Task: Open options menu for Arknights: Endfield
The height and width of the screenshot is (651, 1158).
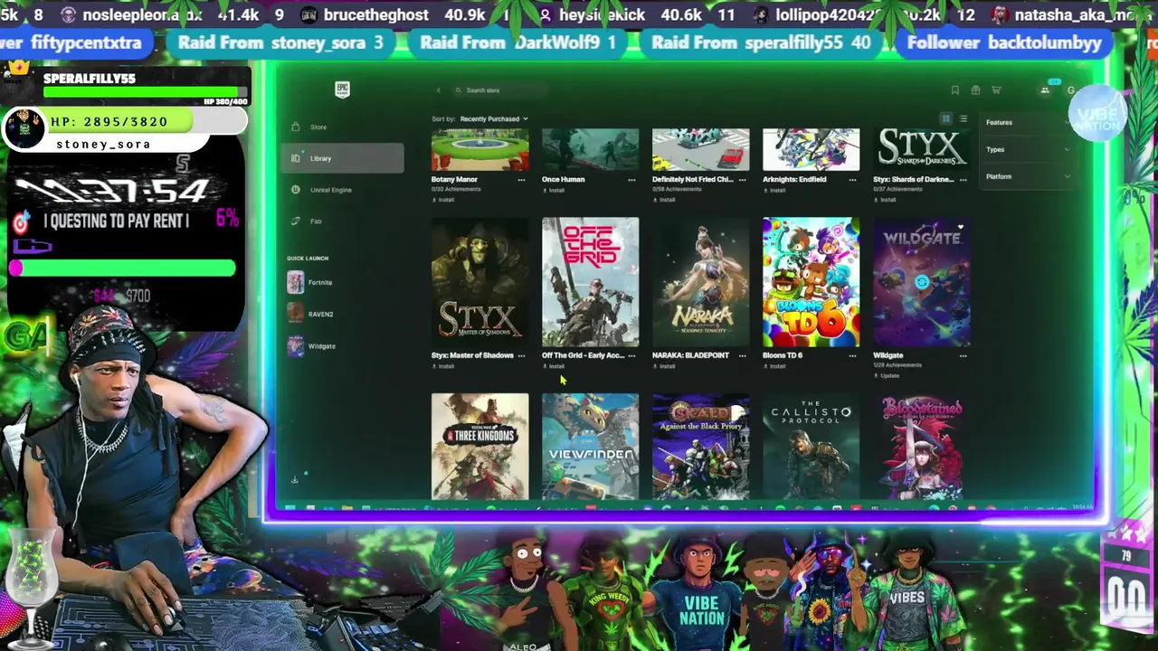Action: (852, 180)
